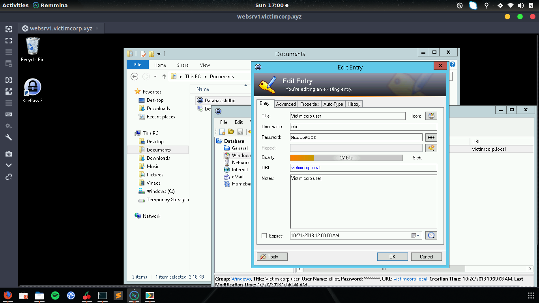Screen dimensions: 539x303
Task: Switch to the Auto-Type tab
Action: click(333, 104)
